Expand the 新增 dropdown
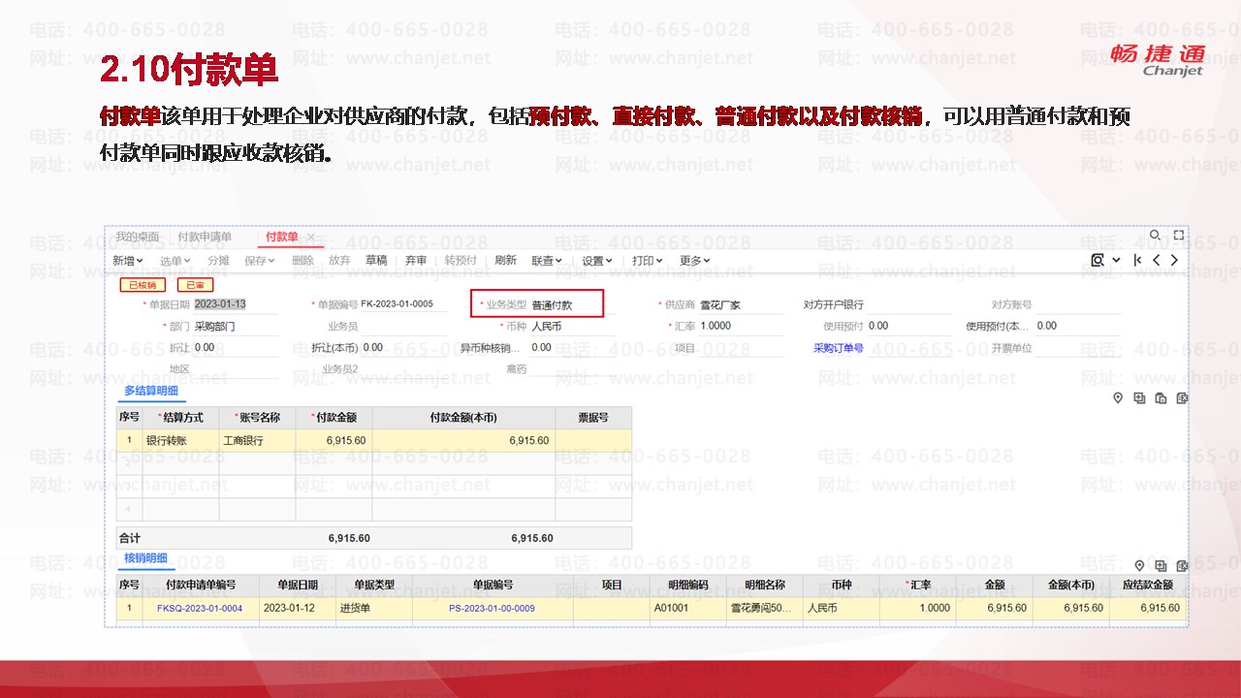Viewport: 1241px width, 698px height. click(x=128, y=261)
